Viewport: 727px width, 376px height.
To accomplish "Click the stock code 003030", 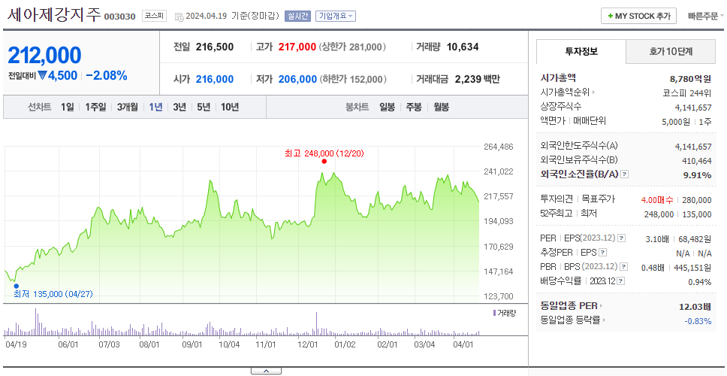I will (119, 17).
